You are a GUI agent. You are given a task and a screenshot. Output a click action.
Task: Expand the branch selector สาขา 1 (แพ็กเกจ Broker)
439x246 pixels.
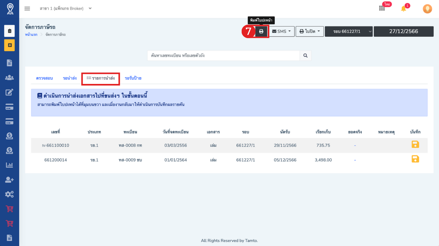coord(66,9)
